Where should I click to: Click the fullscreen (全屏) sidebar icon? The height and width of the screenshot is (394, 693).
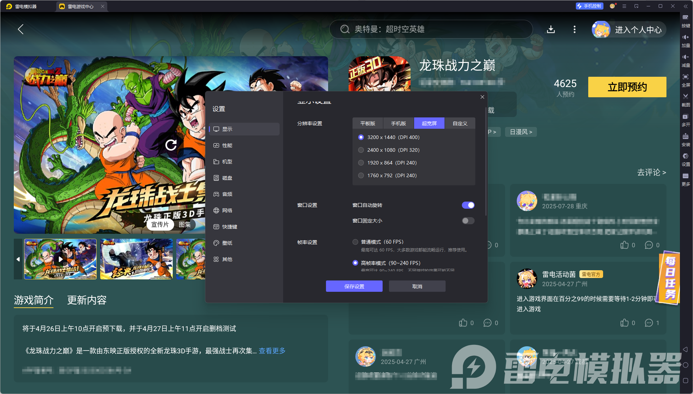click(x=686, y=77)
